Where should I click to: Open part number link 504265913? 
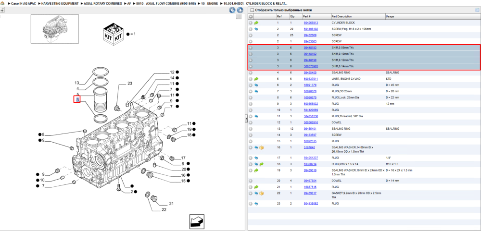(x=311, y=23)
